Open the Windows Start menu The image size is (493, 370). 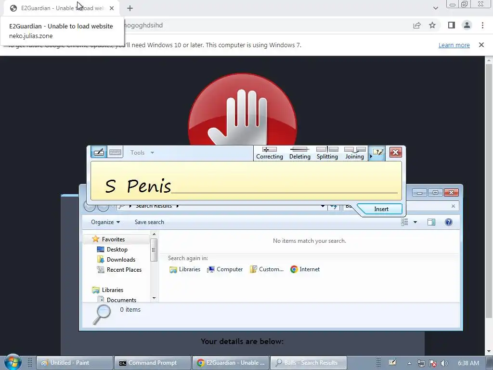(13, 362)
